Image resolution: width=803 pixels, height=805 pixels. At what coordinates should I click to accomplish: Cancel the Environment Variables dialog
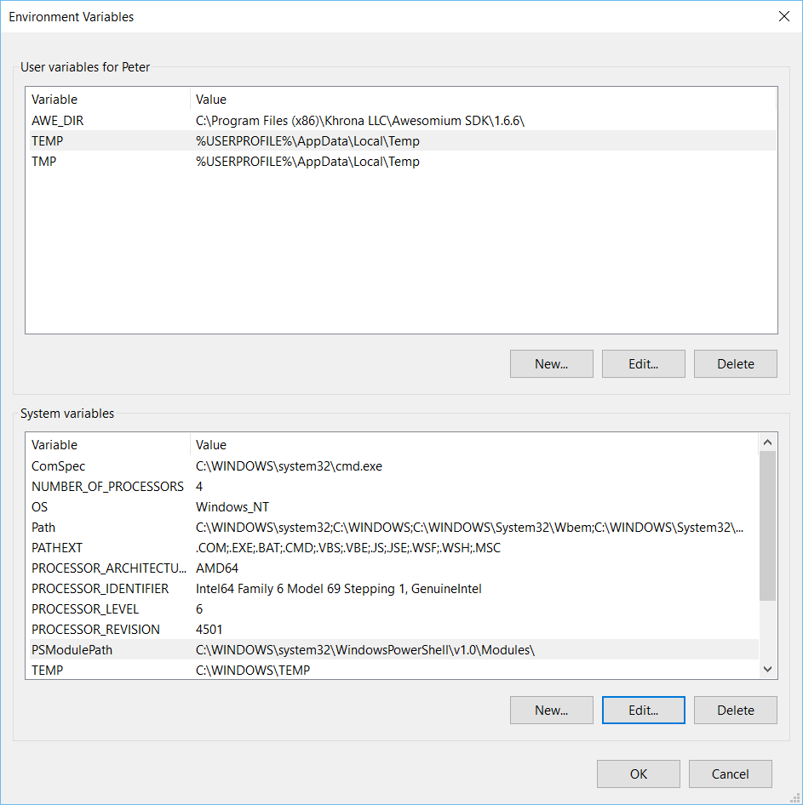[730, 774]
